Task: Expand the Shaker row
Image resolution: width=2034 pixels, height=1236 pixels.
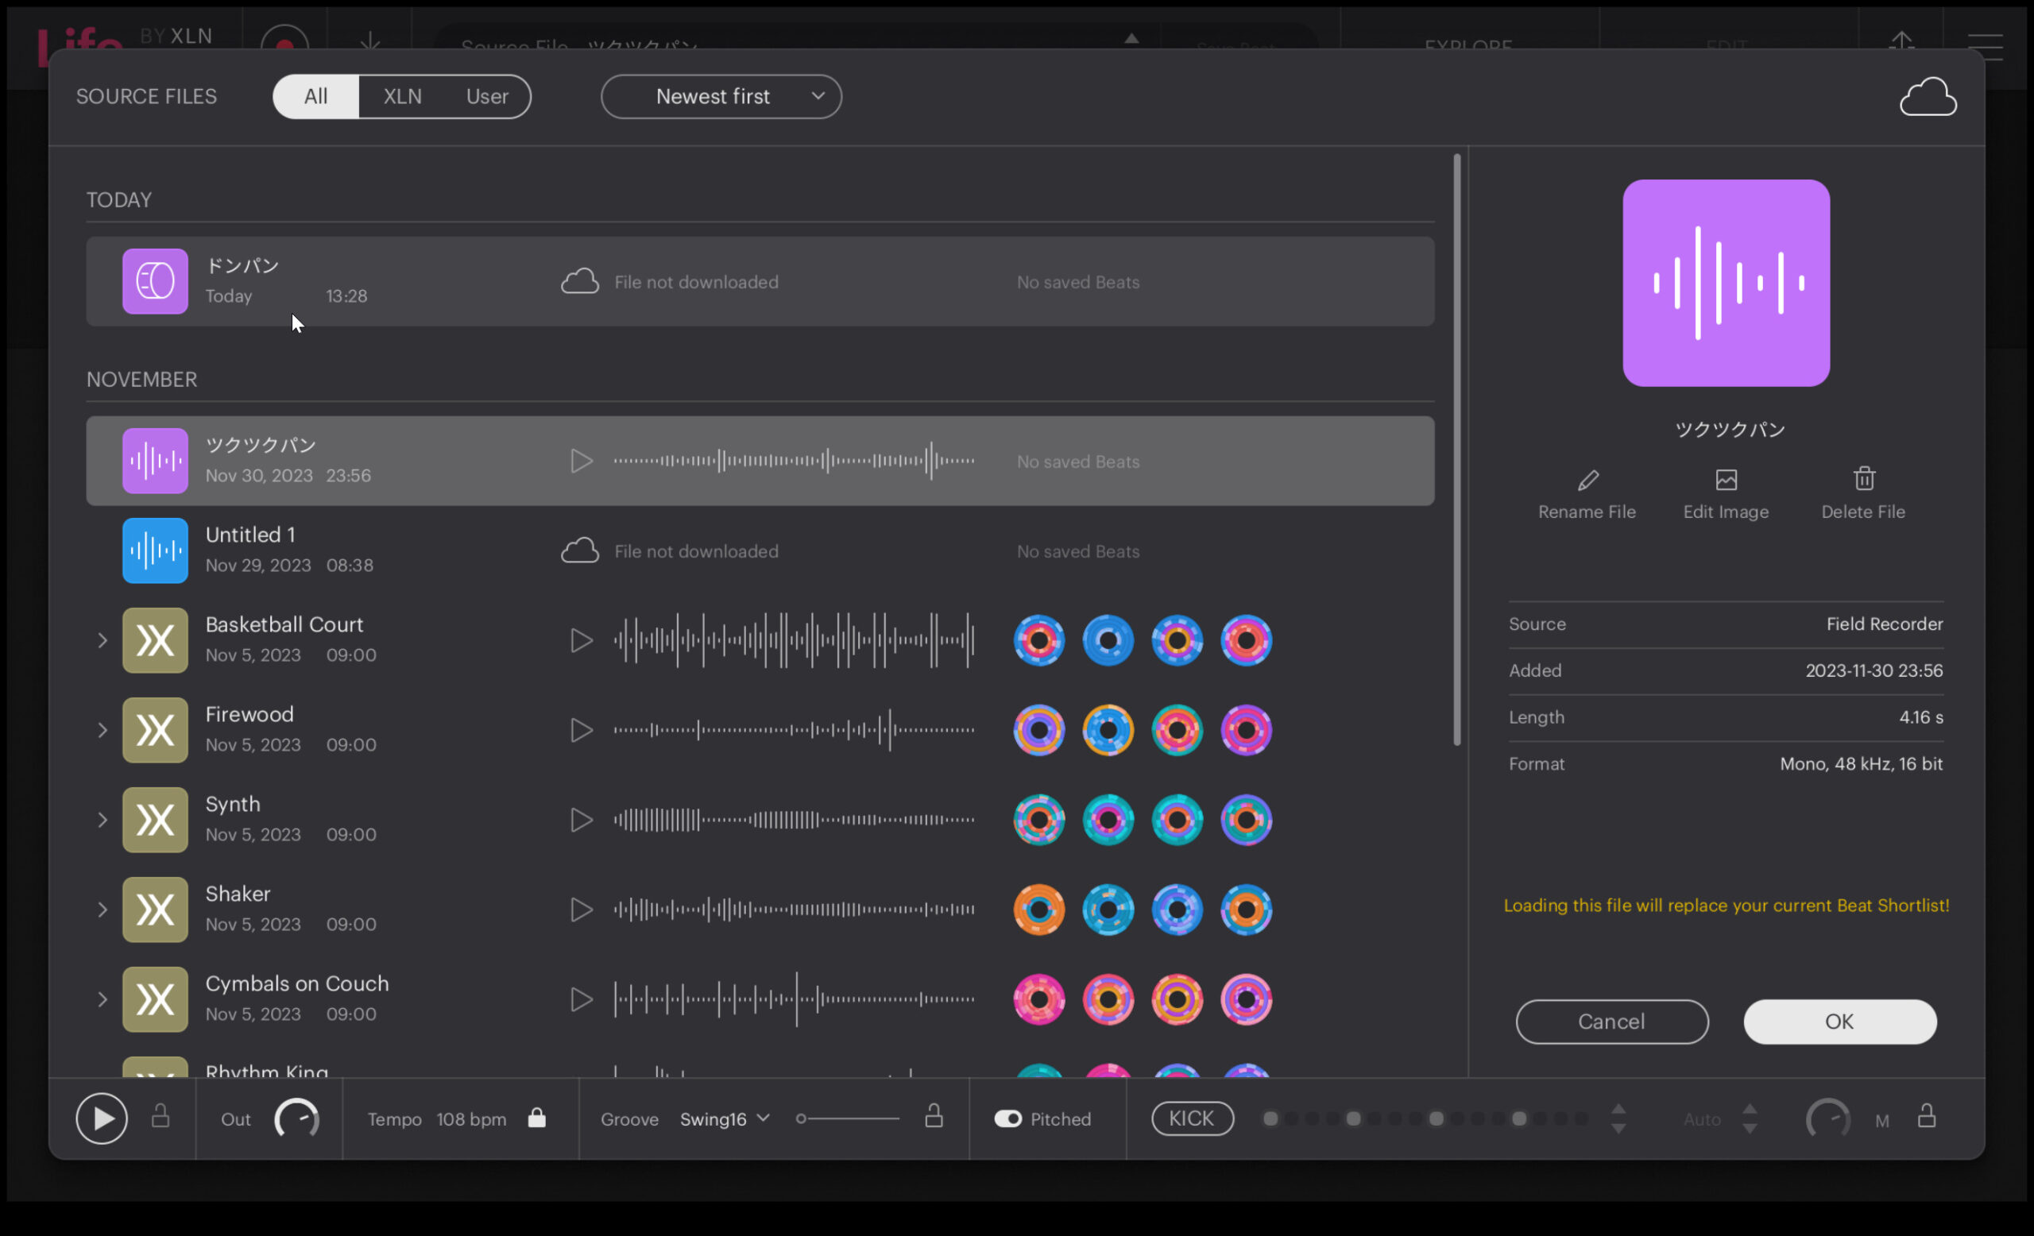Action: [x=102, y=910]
